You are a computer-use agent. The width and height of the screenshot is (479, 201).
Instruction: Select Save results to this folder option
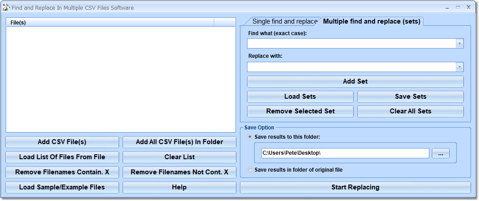tap(250, 137)
